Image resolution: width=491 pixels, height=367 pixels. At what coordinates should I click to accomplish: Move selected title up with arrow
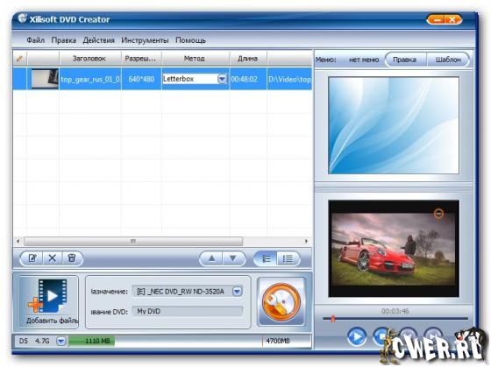[x=211, y=258]
